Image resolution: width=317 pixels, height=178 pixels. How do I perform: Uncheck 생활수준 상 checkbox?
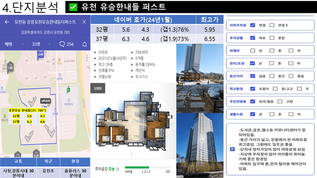click(x=253, y=114)
